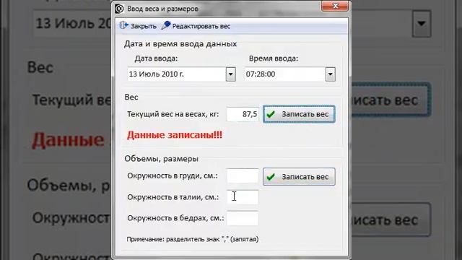This screenshot has height=260, width=462.
Task: Click the date field showing 13 Июль 2010 г.
Action: 177,74
